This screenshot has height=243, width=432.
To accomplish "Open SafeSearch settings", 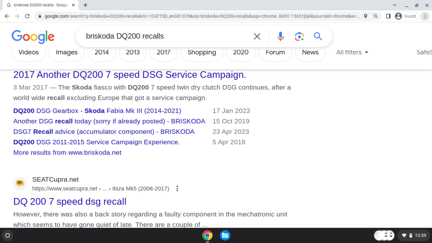I will click(x=424, y=52).
